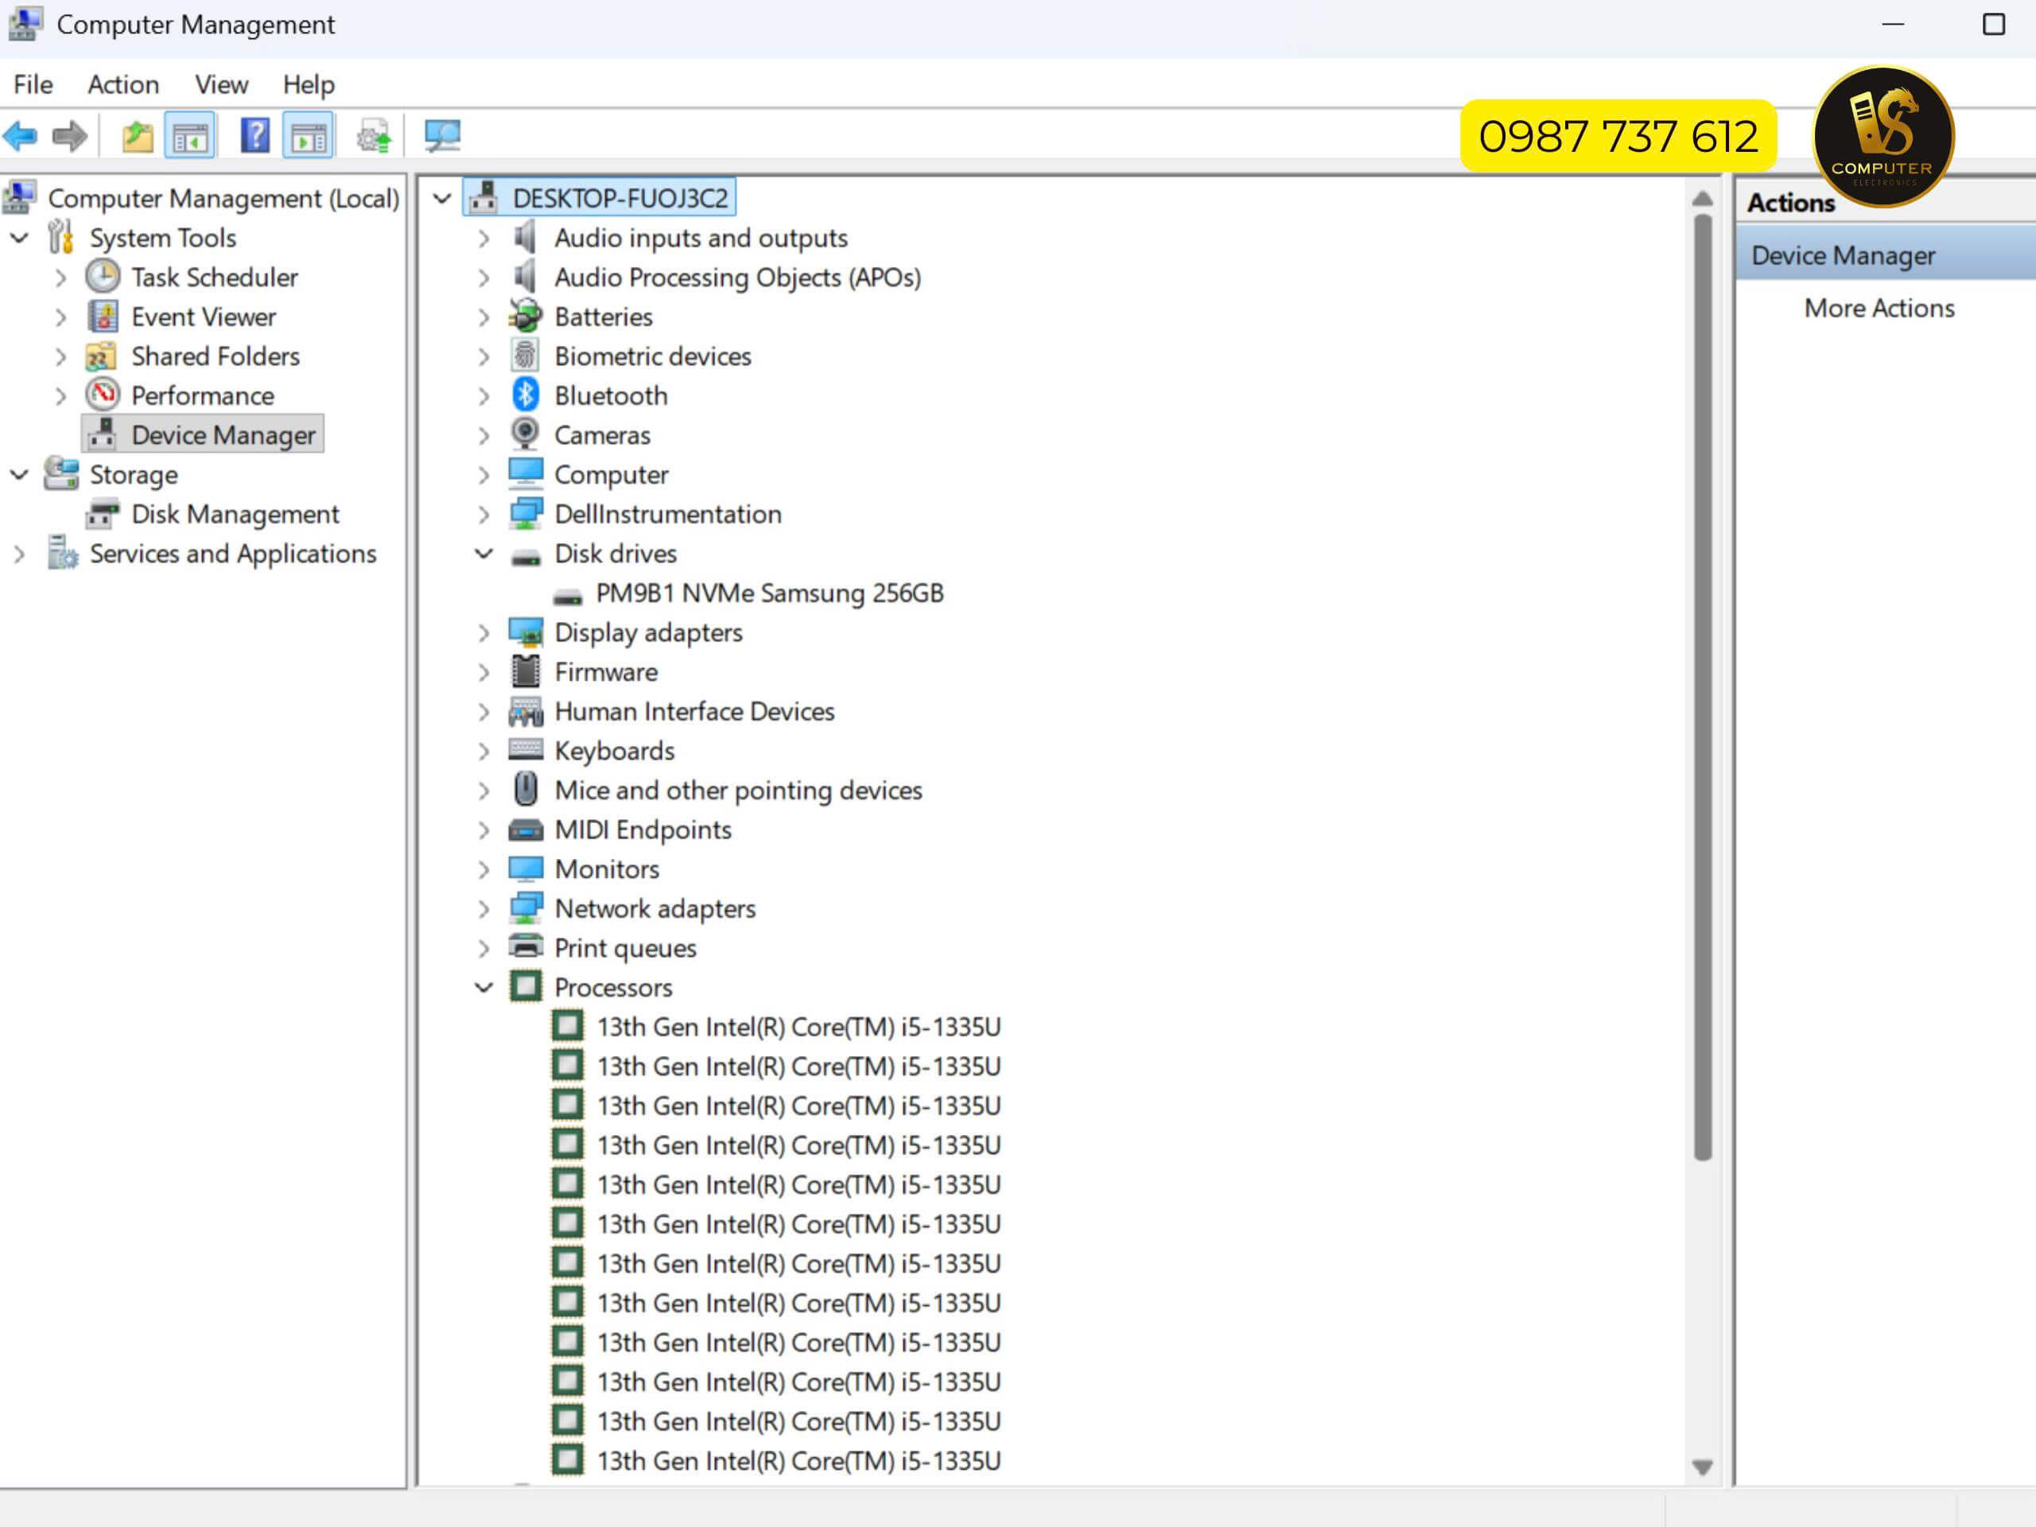Minimize the Computer Management window
The image size is (2036, 1527).
pyautogui.click(x=1892, y=25)
